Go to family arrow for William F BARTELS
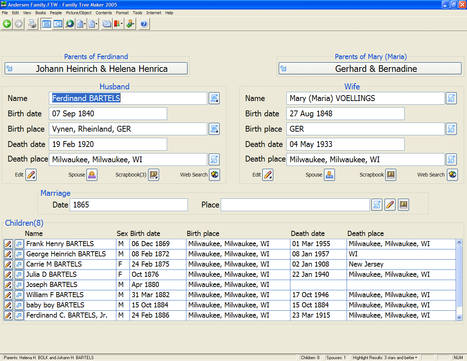This screenshot has width=467, height=361. (x=19, y=295)
